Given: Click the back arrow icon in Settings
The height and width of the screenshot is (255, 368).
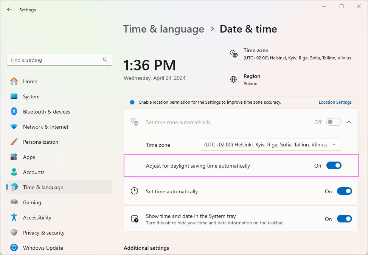Looking at the screenshot, I should click(x=9, y=10).
